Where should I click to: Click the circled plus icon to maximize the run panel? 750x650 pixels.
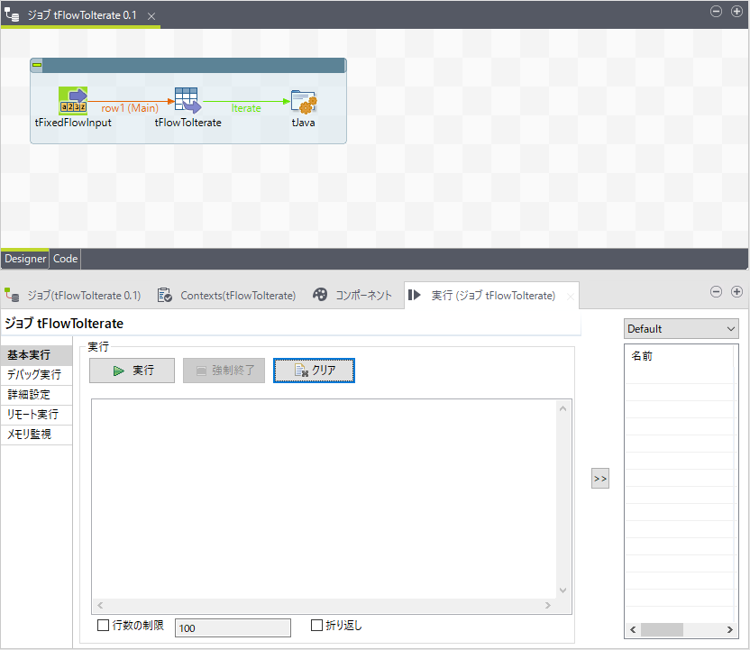pos(736,291)
